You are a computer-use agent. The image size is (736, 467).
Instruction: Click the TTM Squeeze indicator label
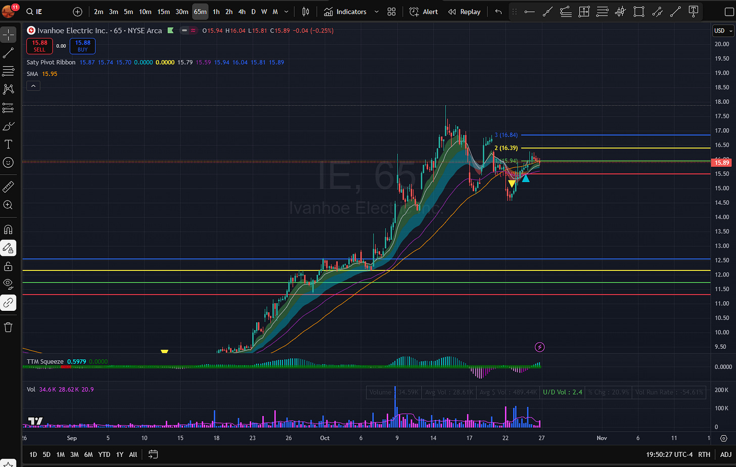coord(45,361)
